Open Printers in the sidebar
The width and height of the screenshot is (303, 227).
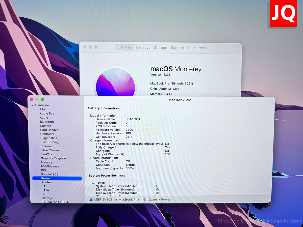tap(47, 182)
